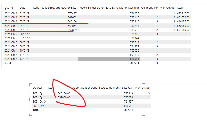This screenshot has height=128, width=207.
Task: Click last year value 705050
Action: point(134,50)
